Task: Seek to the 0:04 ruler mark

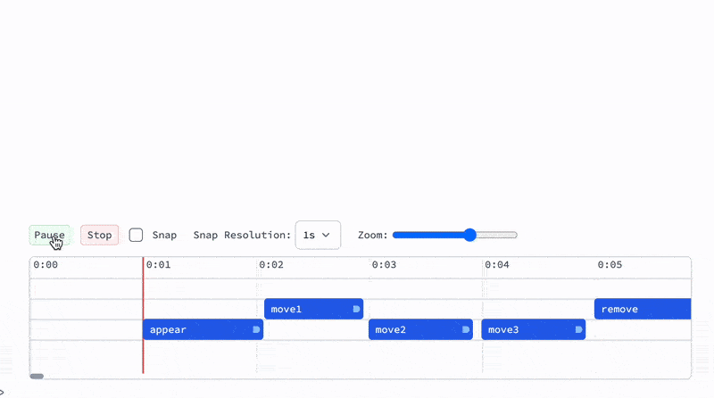Action: coord(497,265)
